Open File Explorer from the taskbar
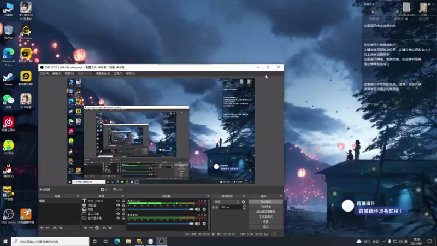Image resolution: width=437 pixels, height=246 pixels. [128, 242]
